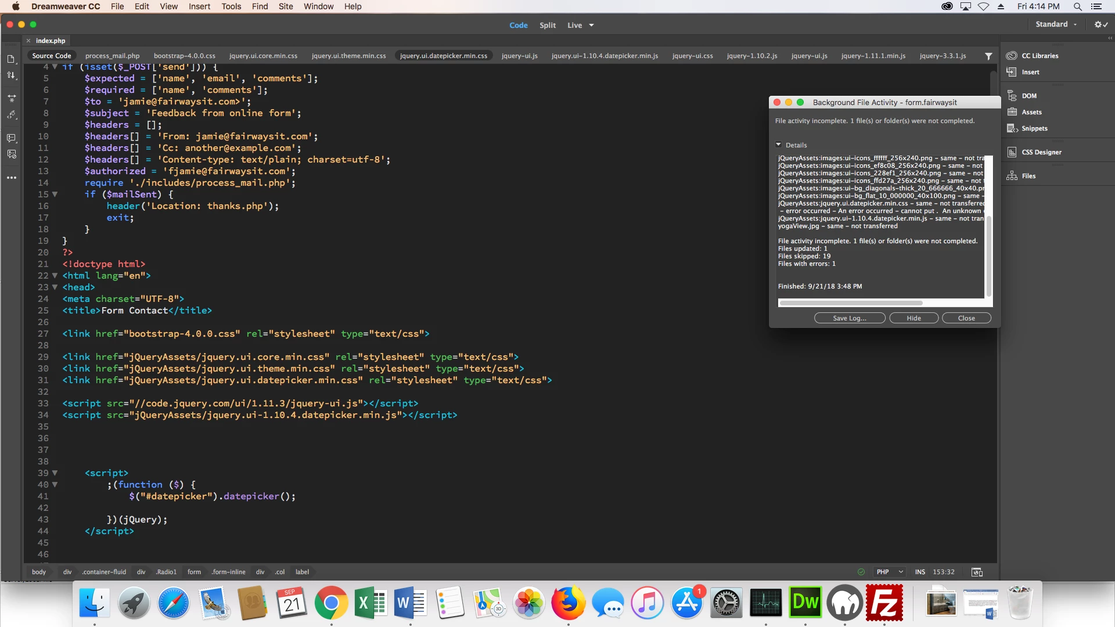The image size is (1115, 627).
Task: Collapse the Details disclosure triangle
Action: click(x=778, y=145)
